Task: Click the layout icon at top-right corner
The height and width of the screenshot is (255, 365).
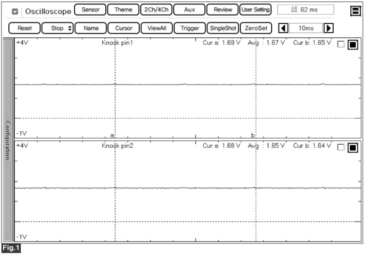Action: 355,11
